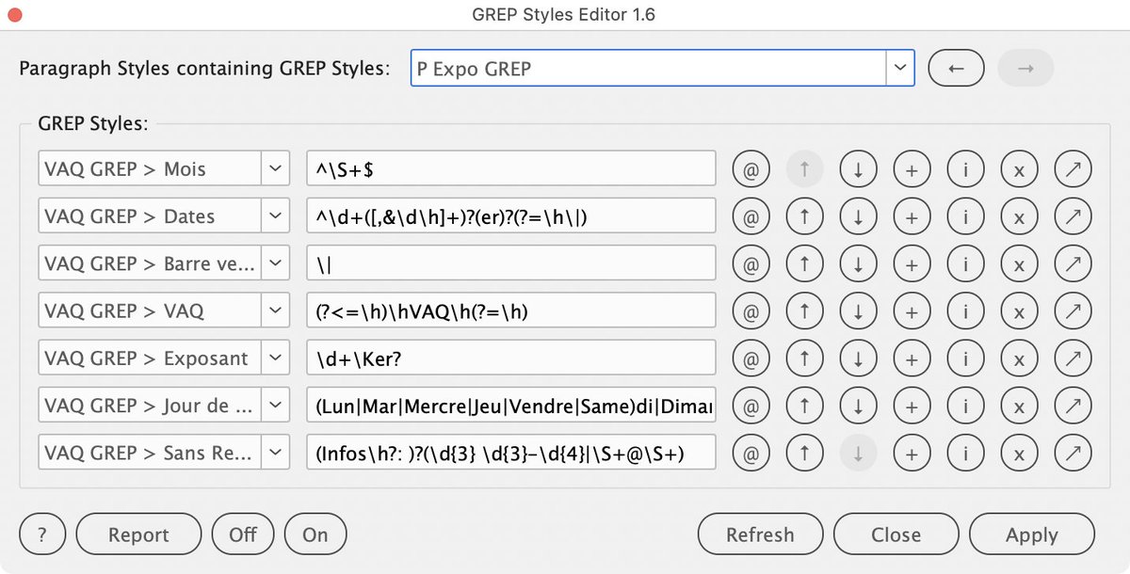Open the help dialog

pyautogui.click(x=41, y=534)
